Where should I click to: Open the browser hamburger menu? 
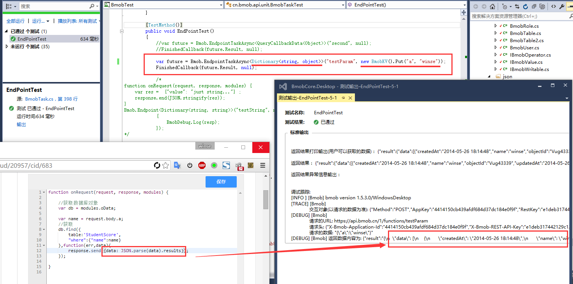263,166
